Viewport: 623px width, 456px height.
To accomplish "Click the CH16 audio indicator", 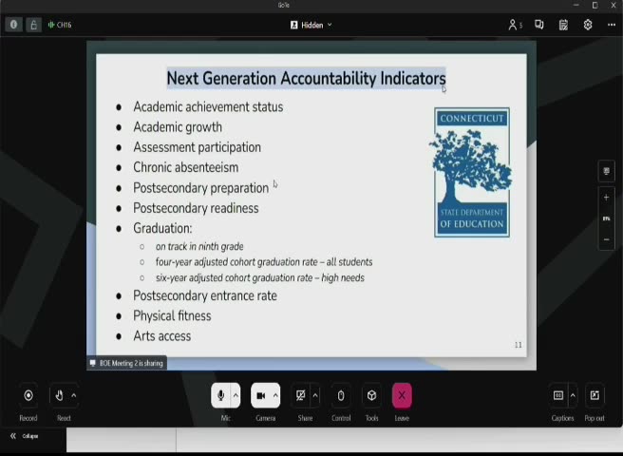I will click(60, 25).
